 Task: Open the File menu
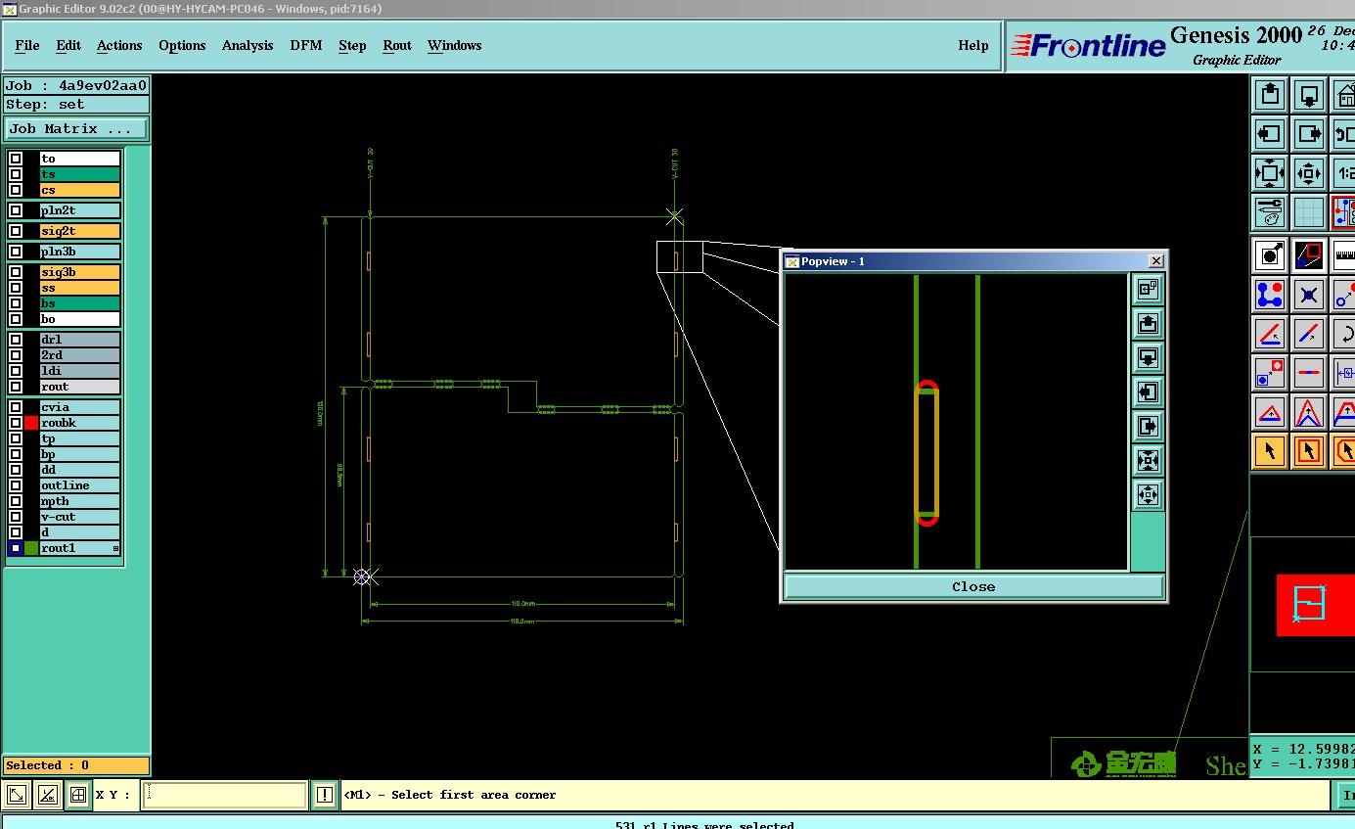click(x=27, y=45)
